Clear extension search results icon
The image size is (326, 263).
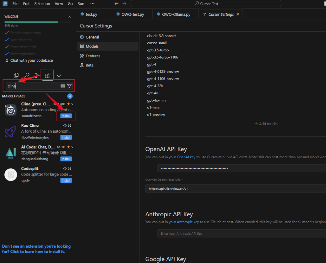pyautogui.click(x=63, y=86)
